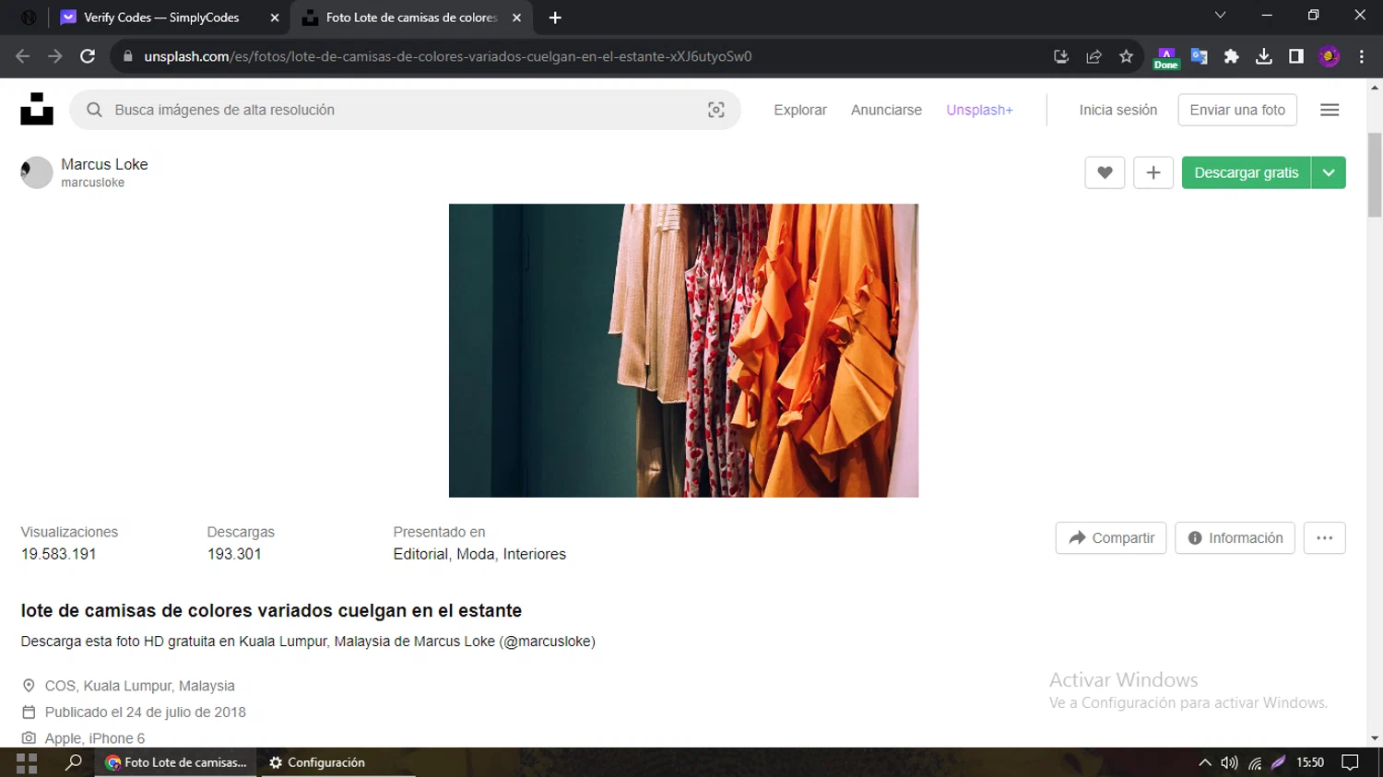Open the network Wi-Fi tray icon
The width and height of the screenshot is (1383, 777).
click(x=1255, y=762)
